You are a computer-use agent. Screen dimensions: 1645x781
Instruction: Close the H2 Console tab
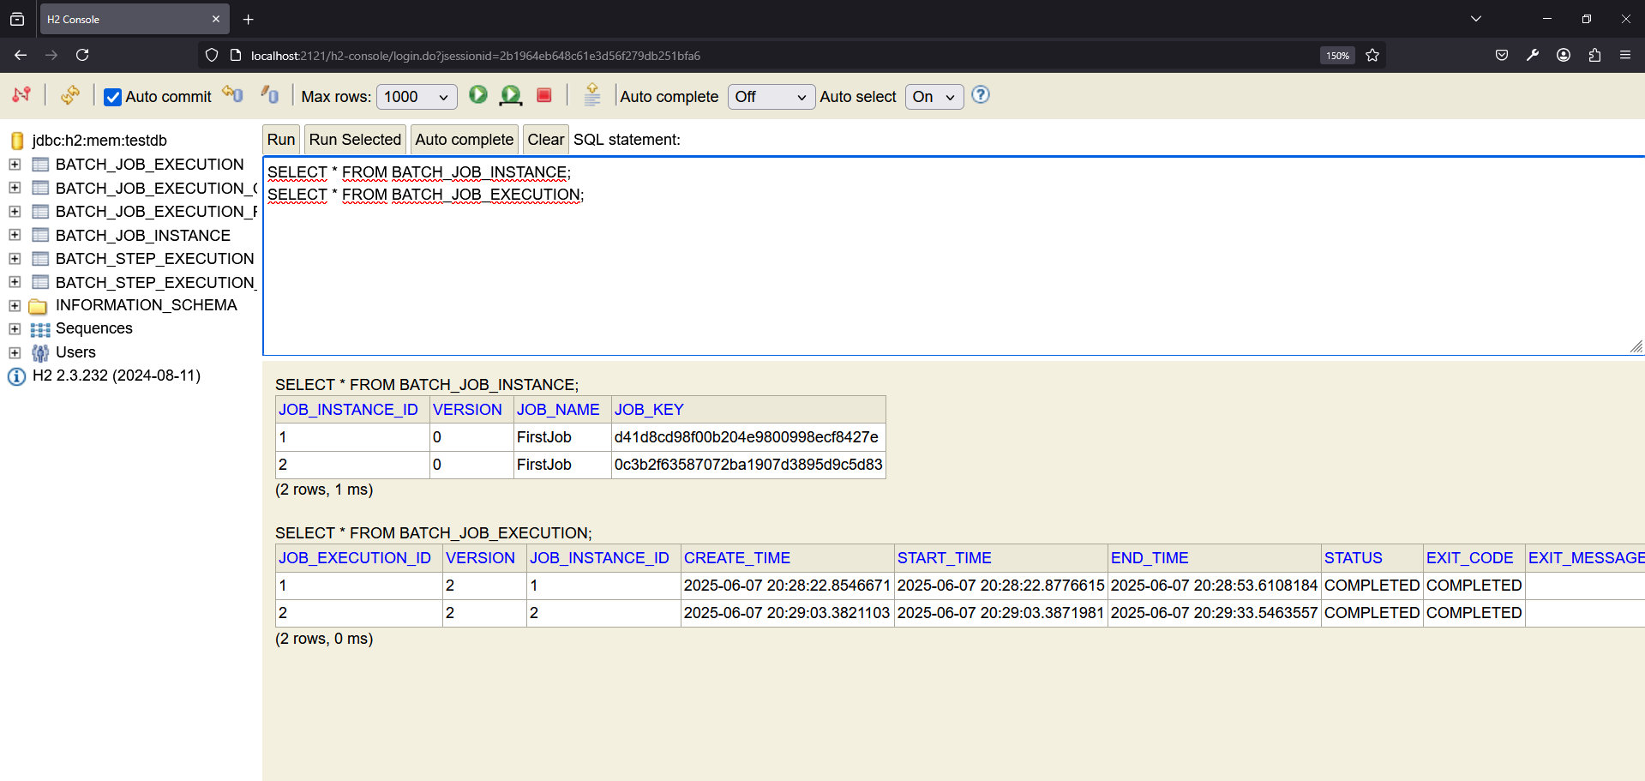click(x=216, y=19)
